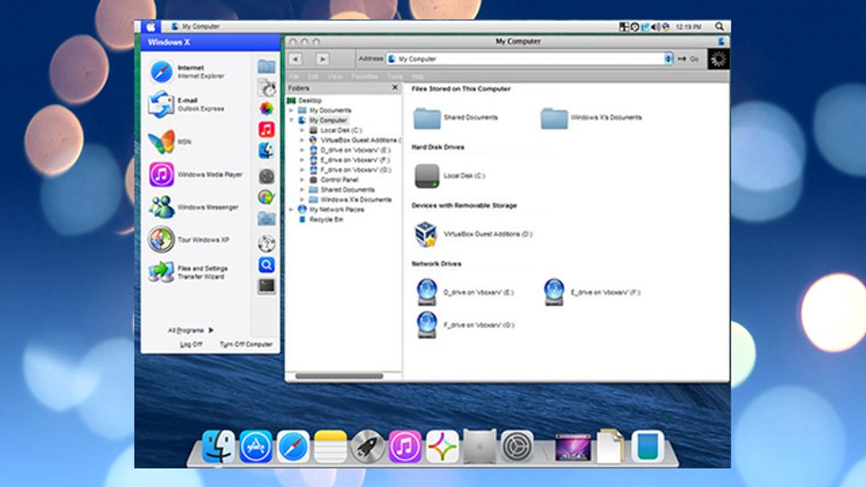Open the Notes icon in dock
The height and width of the screenshot is (487, 866).
click(x=331, y=447)
